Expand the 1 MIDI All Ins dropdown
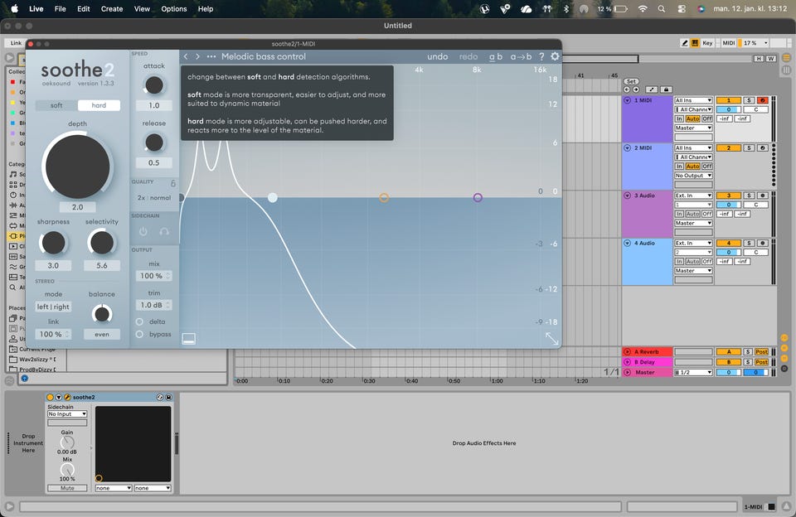Image resolution: width=796 pixels, height=517 pixels. point(693,100)
